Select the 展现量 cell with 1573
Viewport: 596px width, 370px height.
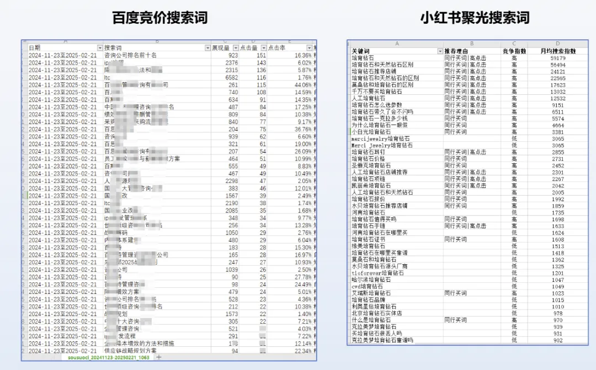[225, 314]
